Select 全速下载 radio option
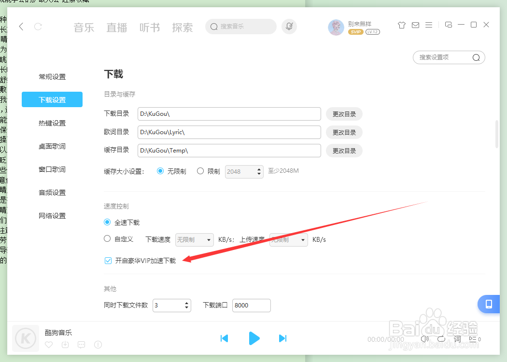Image resolution: width=507 pixels, height=362 pixels. tap(107, 222)
